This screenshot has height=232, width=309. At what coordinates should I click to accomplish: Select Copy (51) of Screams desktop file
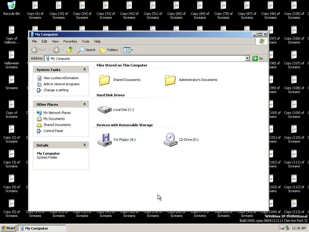pyautogui.click(x=153, y=10)
